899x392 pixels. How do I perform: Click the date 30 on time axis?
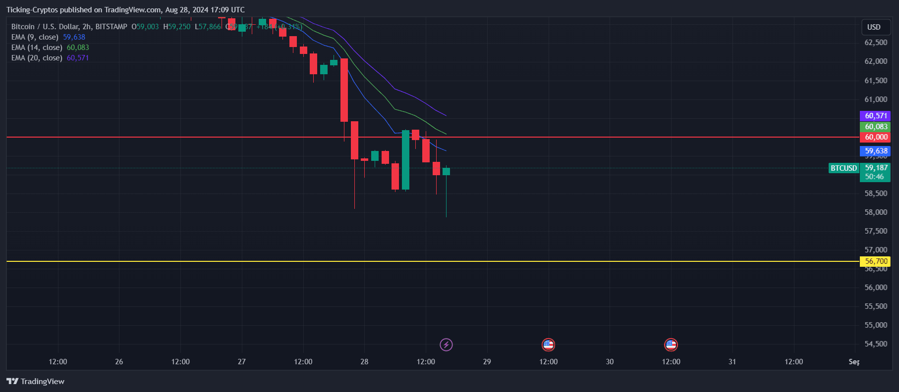click(610, 362)
